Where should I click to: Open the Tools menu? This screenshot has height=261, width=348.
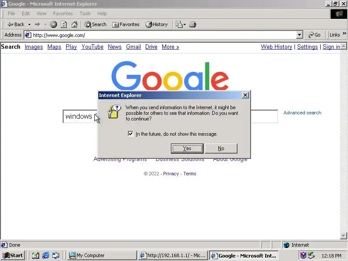[x=85, y=13]
